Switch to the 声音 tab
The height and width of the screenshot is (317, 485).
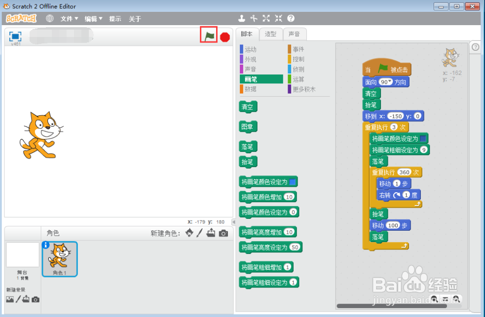(295, 34)
